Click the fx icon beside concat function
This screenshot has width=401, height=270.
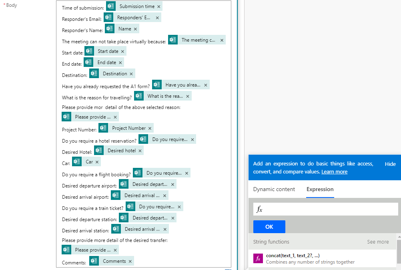(x=257, y=258)
